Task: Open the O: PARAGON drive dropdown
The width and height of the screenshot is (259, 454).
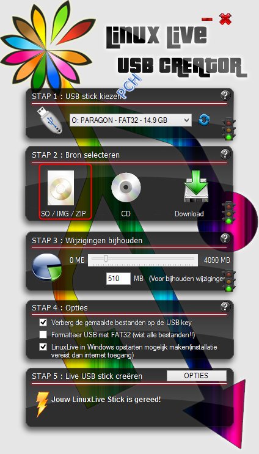Action: pyautogui.click(x=131, y=120)
